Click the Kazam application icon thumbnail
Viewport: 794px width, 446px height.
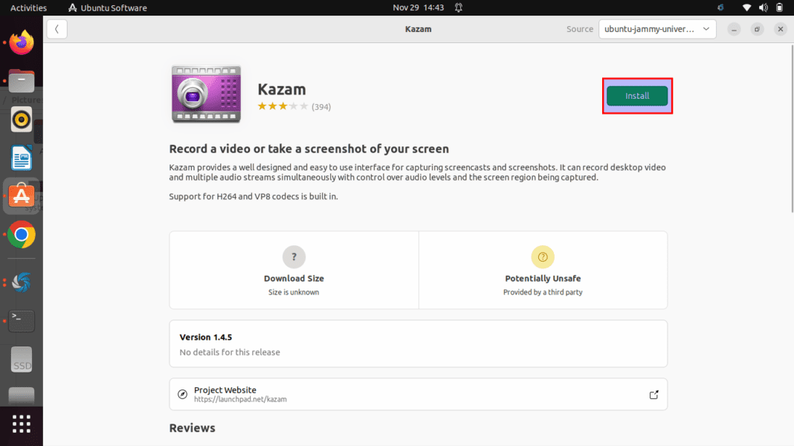[x=206, y=94]
